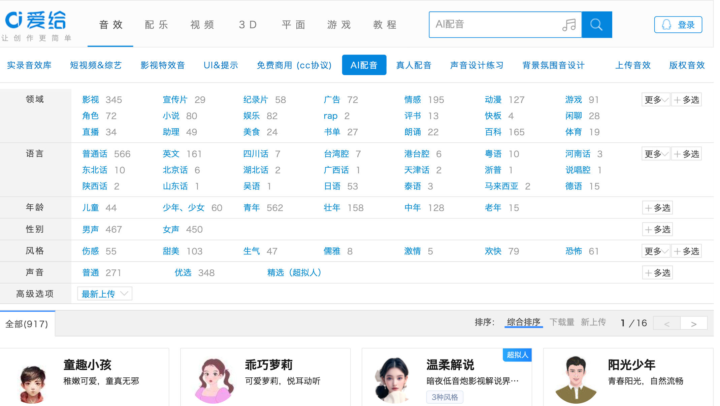Filter by 日语 language
This screenshot has width=720, height=406.
(332, 186)
